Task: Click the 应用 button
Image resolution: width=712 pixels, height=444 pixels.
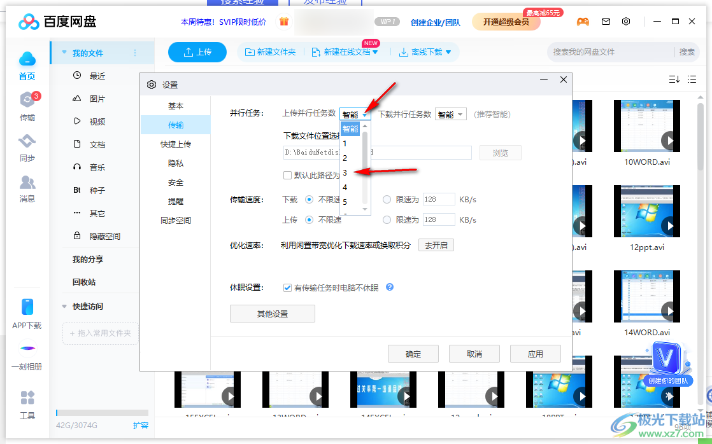Action: (536, 354)
